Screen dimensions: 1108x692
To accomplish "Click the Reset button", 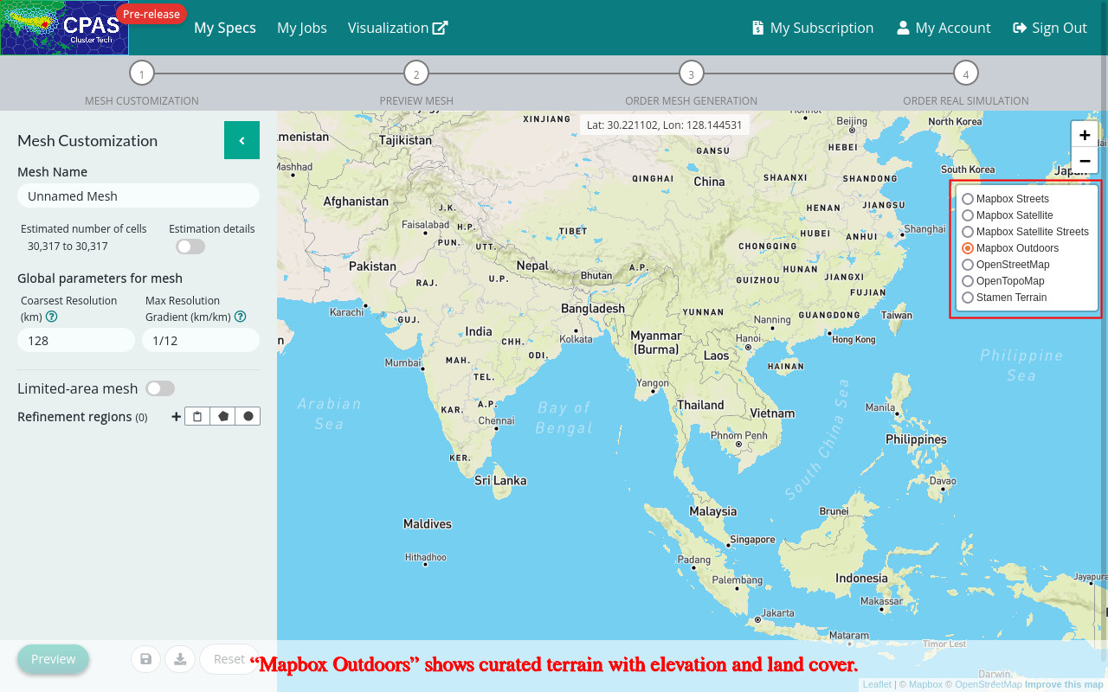I will (229, 659).
